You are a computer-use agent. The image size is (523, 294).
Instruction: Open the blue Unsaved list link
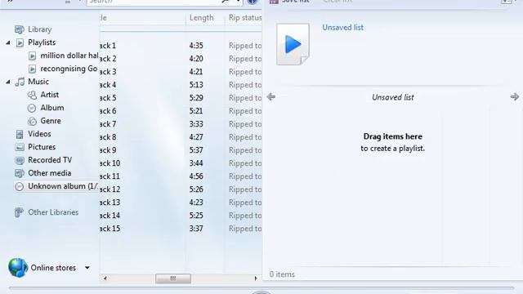pyautogui.click(x=342, y=28)
